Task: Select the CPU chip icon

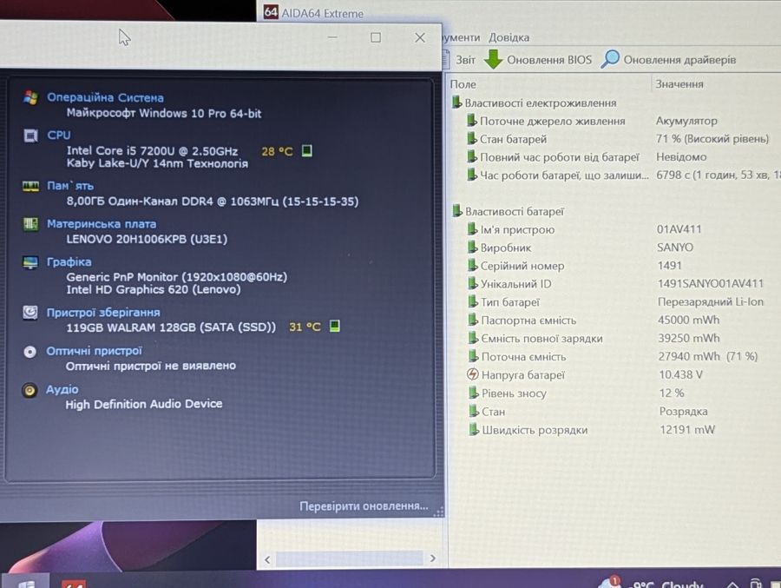Action: coord(31,135)
